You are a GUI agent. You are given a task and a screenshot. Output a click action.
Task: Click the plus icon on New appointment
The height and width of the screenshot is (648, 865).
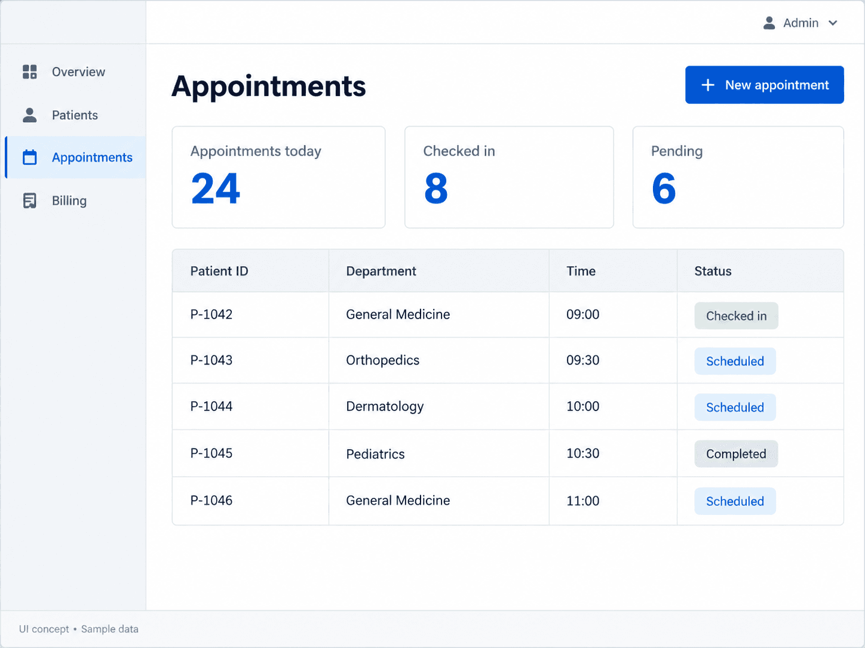tap(708, 85)
